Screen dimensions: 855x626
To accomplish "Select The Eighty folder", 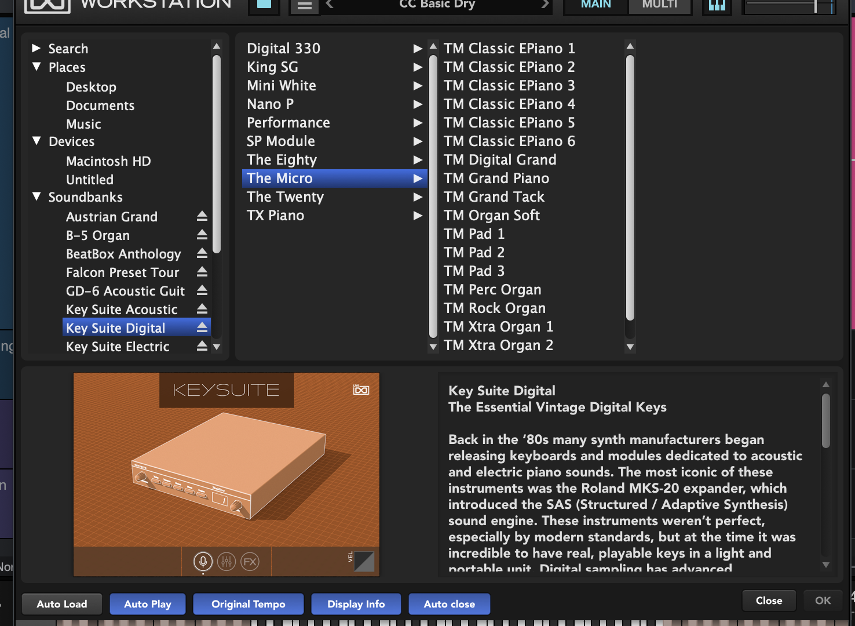I will coord(334,160).
